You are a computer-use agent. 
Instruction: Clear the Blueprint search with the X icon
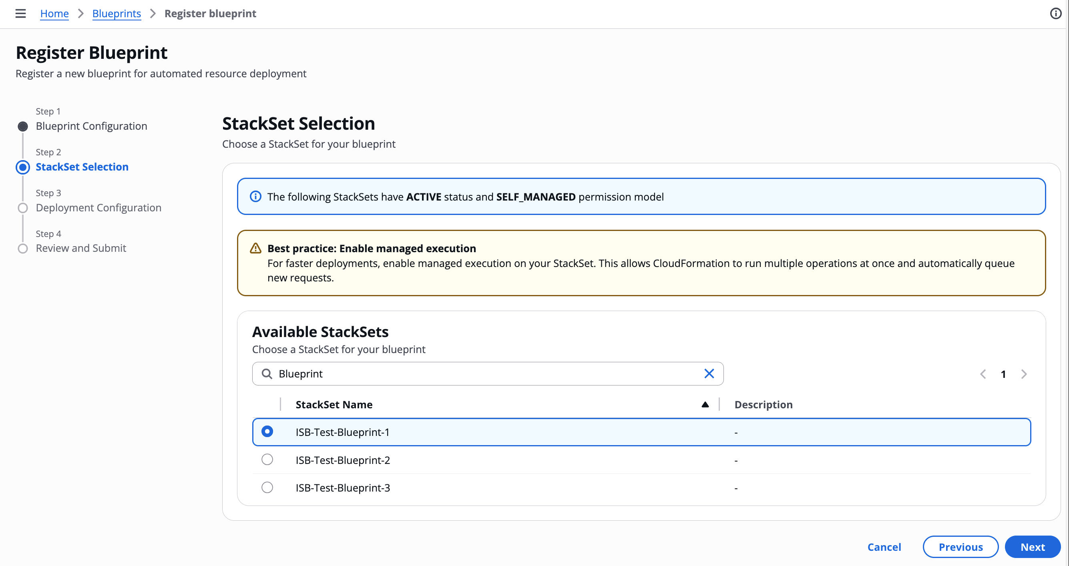click(709, 373)
